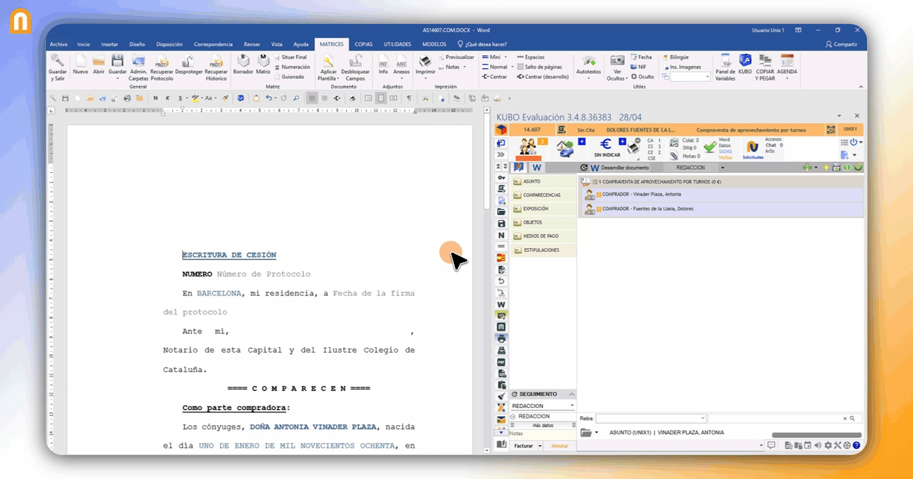The image size is (913, 479).
Task: Insert NIF from the Utiles group
Action: 638,67
